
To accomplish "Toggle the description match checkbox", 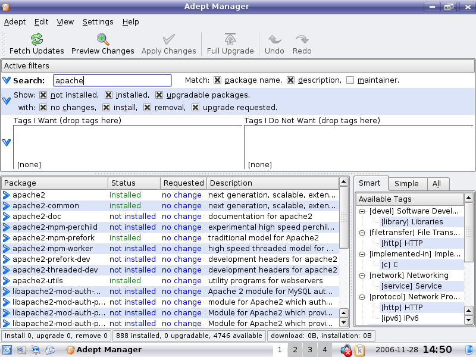I will 290,80.
